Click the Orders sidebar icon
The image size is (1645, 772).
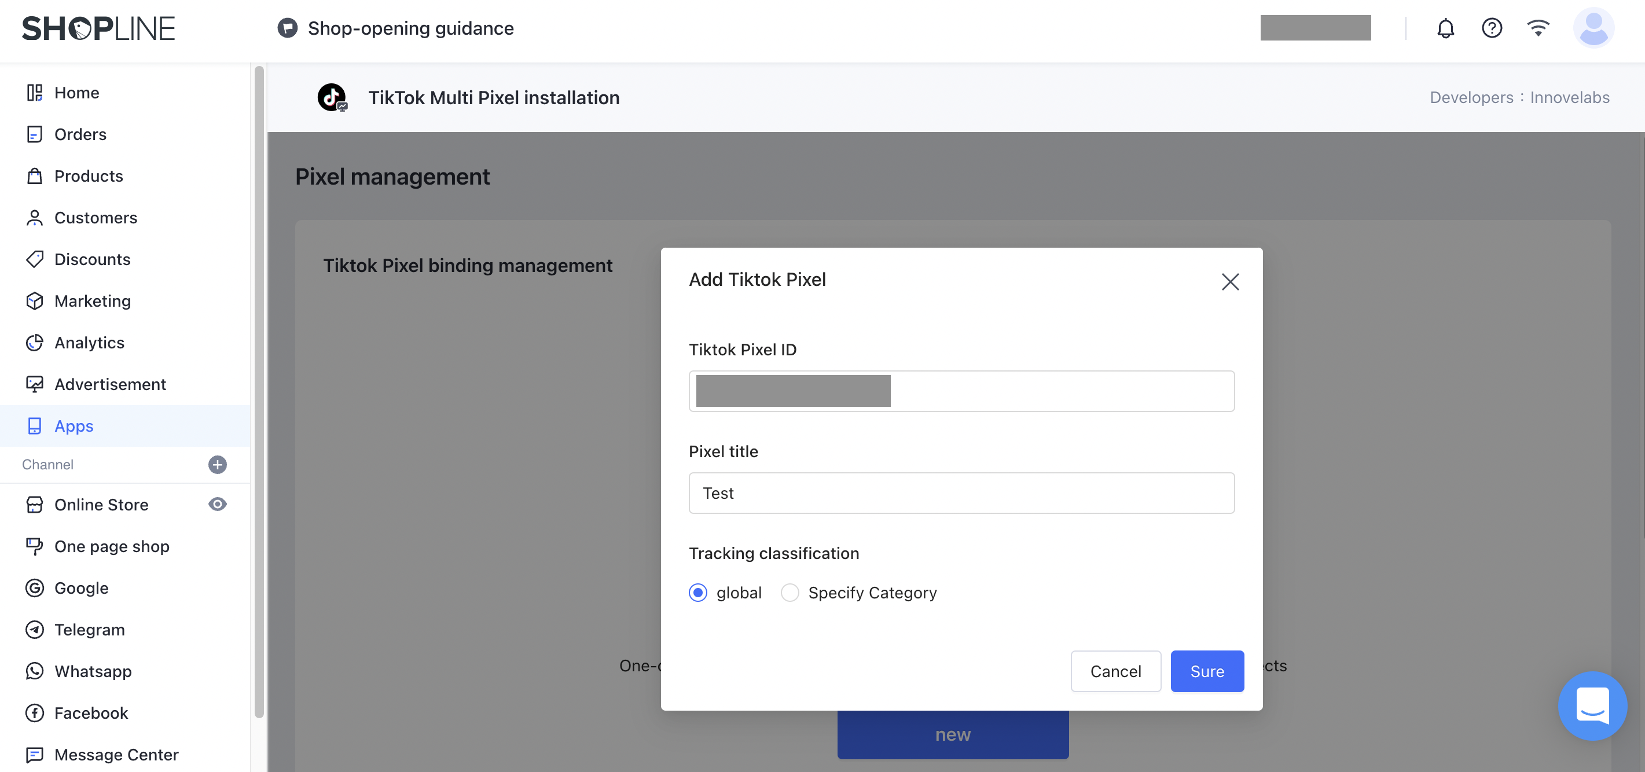coord(35,134)
